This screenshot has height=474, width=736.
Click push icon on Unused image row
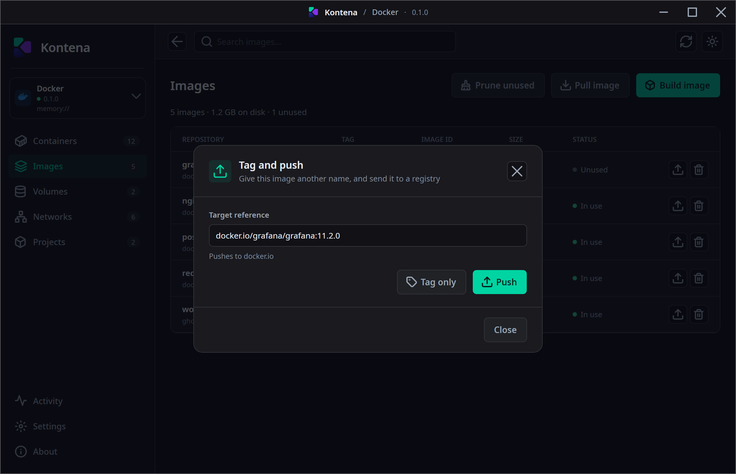pos(678,170)
